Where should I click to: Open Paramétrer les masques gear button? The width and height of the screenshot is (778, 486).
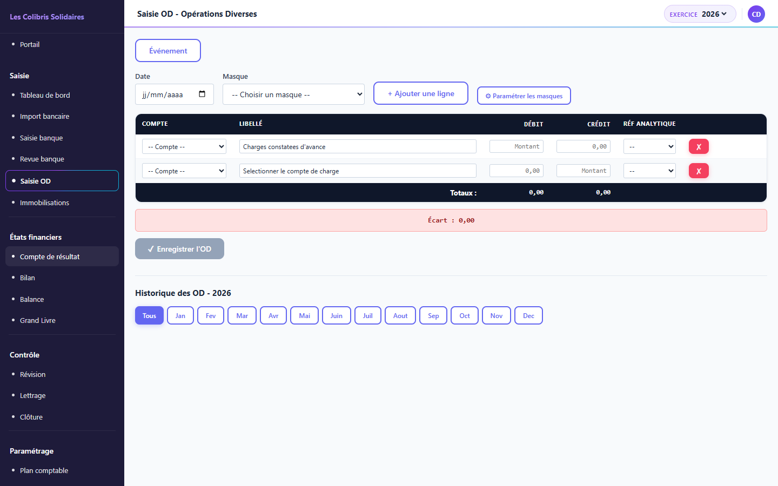(524, 96)
